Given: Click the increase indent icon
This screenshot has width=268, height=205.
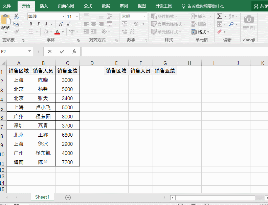Looking at the screenshot, I should [x=94, y=31].
